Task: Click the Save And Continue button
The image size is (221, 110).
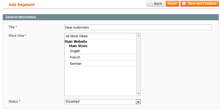Action: [199, 4]
